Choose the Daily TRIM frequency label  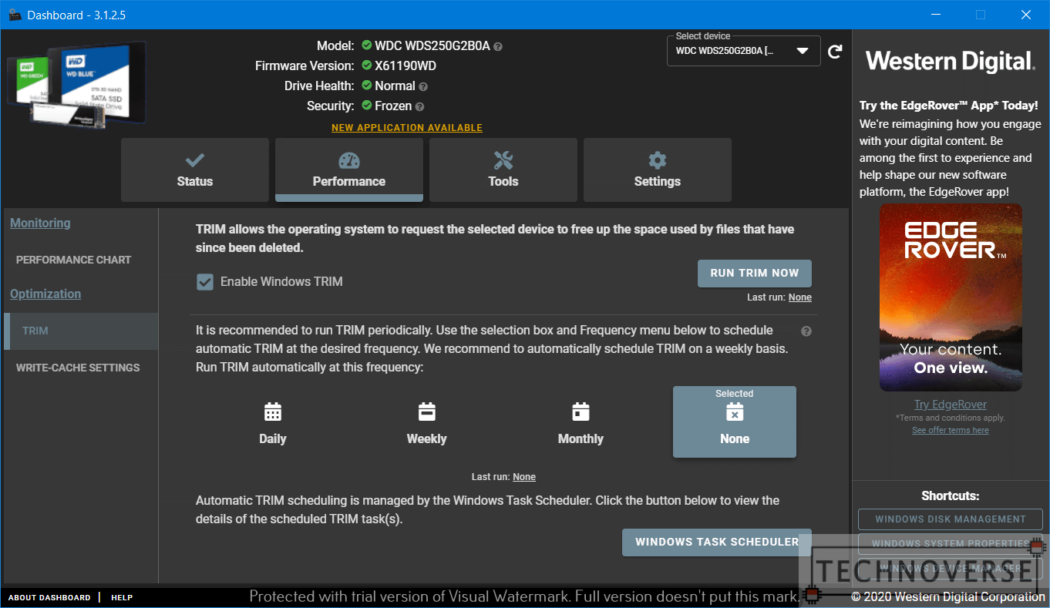point(273,438)
